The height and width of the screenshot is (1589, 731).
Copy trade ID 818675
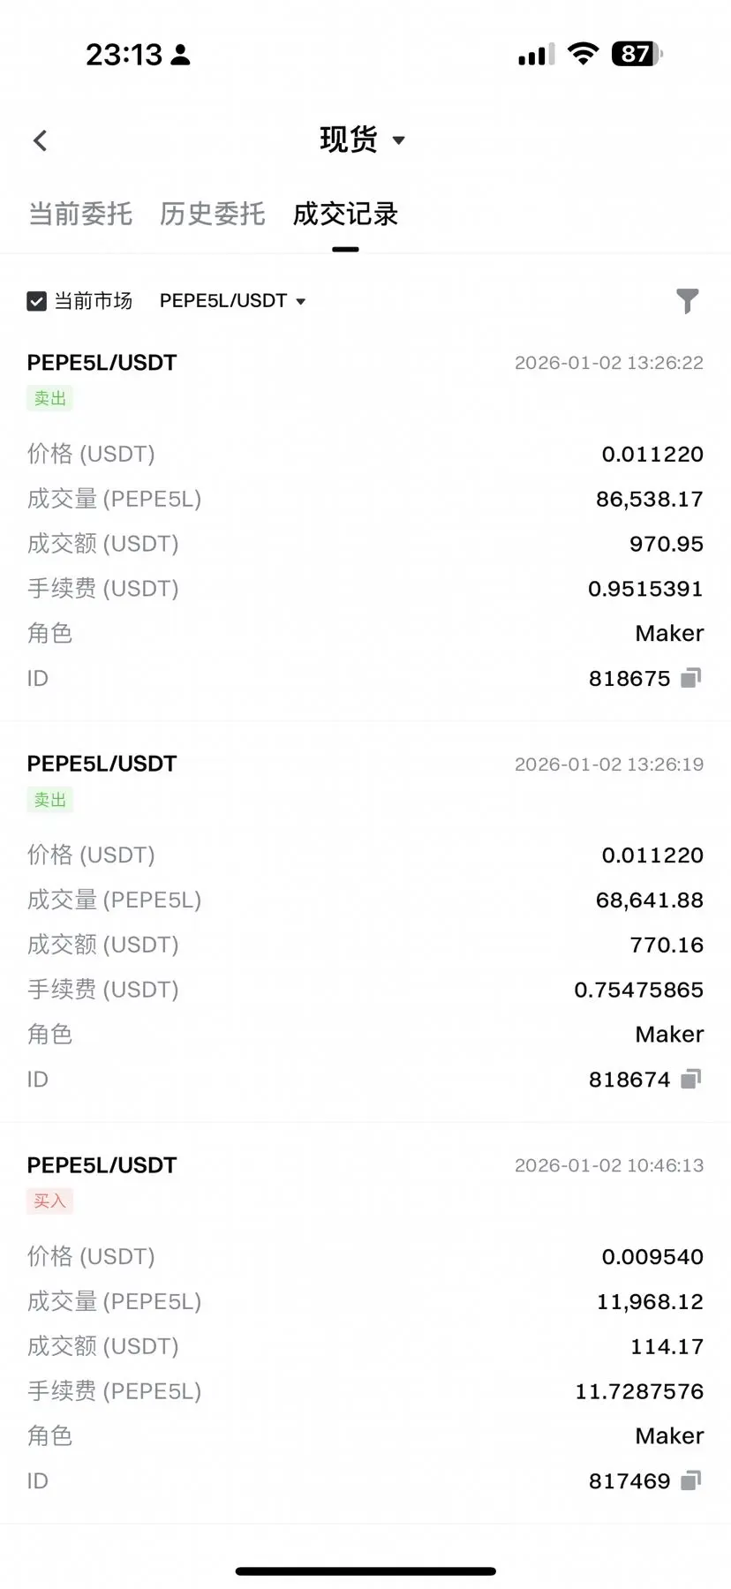(x=690, y=678)
